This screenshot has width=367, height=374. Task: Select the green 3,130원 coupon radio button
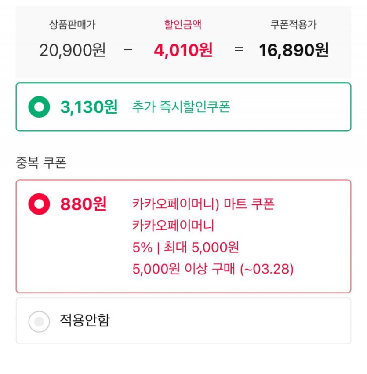[x=39, y=107]
